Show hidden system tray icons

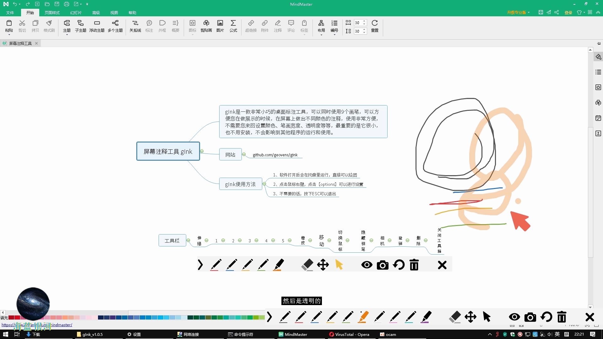490,334
